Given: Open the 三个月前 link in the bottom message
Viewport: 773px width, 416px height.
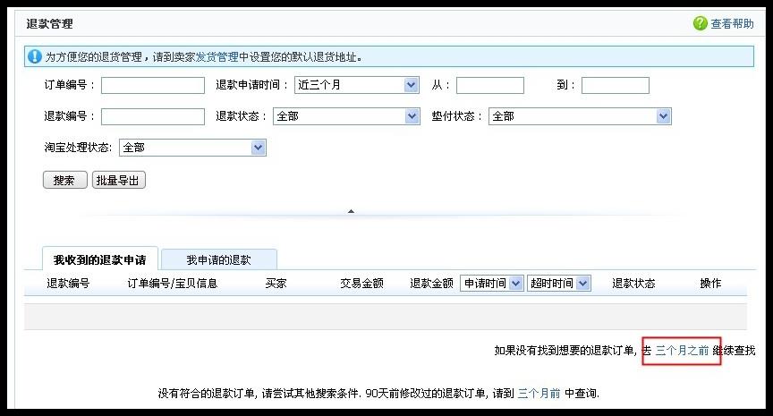Looking at the screenshot, I should click(x=539, y=394).
